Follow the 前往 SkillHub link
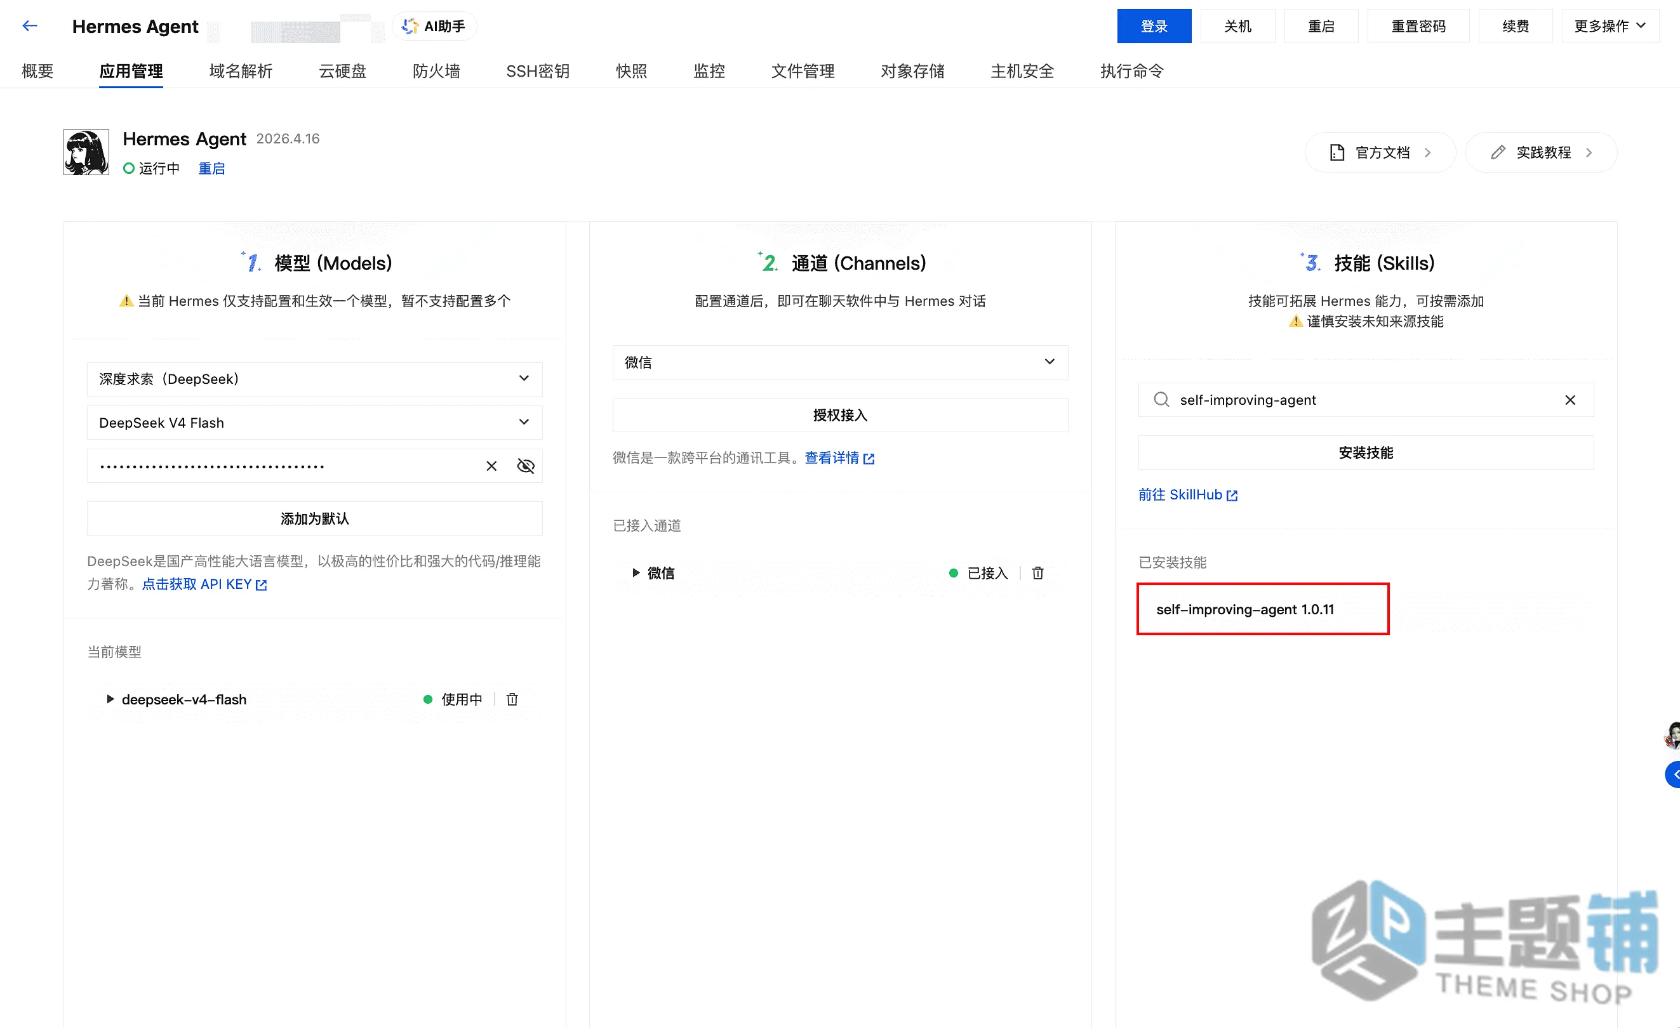This screenshot has height=1028, width=1680. pos(1188,494)
